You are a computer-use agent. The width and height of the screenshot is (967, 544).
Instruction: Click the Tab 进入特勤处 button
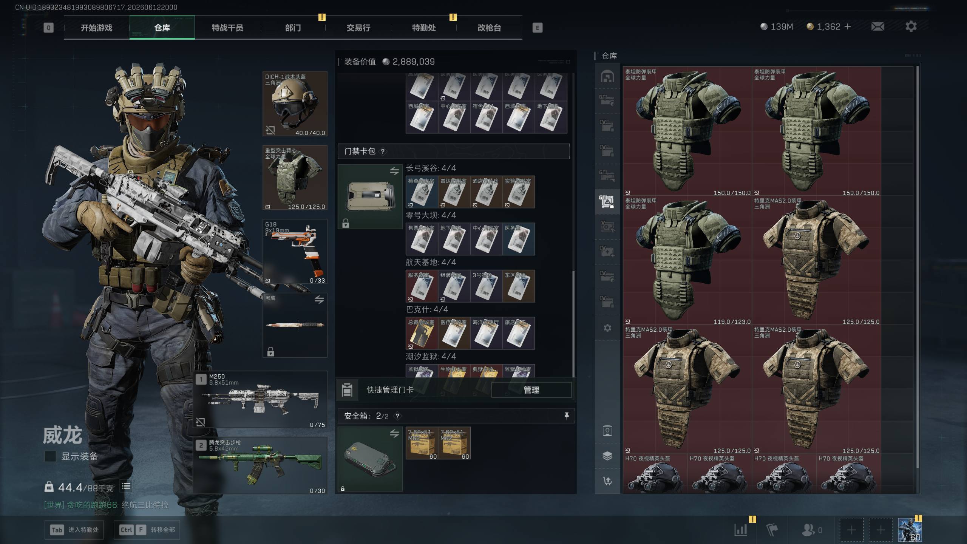click(74, 530)
